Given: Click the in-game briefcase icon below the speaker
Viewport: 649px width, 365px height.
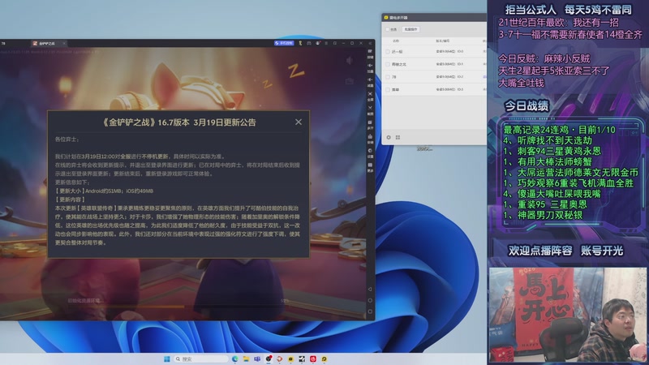Looking at the screenshot, I should 350,80.
